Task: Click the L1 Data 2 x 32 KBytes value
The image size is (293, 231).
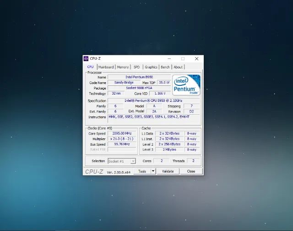Action: click(169, 133)
